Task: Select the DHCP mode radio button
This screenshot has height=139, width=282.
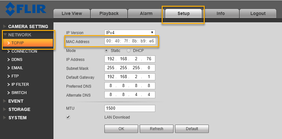Action: [x=129, y=51]
